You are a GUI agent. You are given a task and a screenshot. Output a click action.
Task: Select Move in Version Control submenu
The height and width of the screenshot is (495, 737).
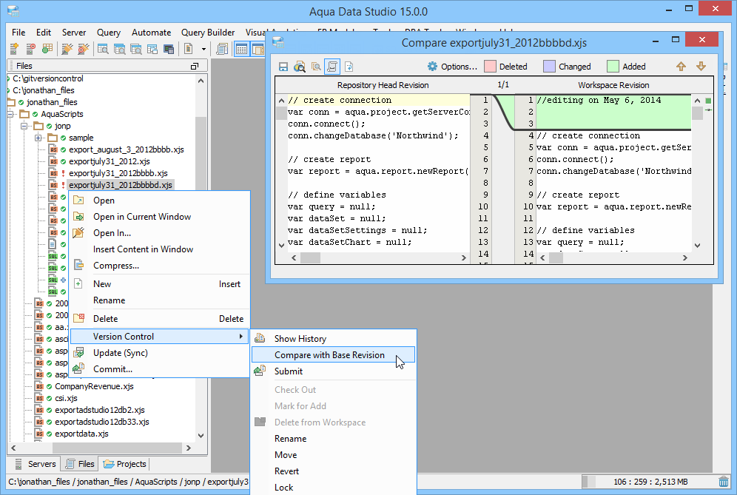pos(333,455)
